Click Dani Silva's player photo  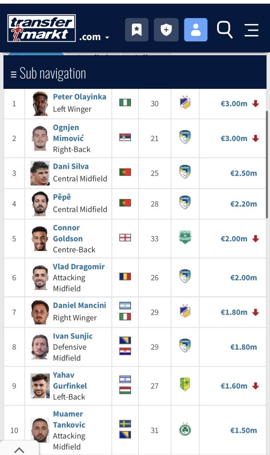[x=40, y=173]
